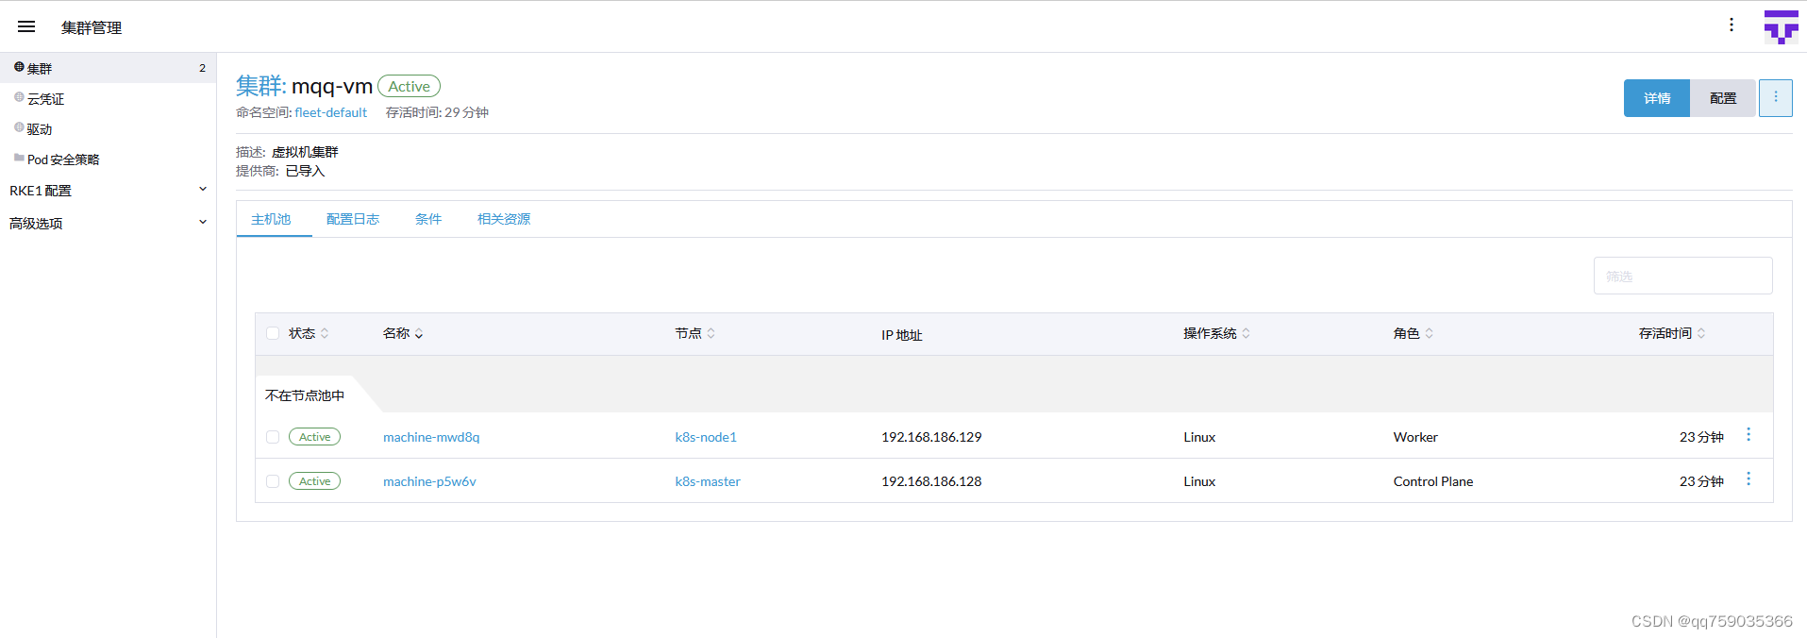Open the k8s-master node link
The width and height of the screenshot is (1807, 638).
[x=708, y=481]
